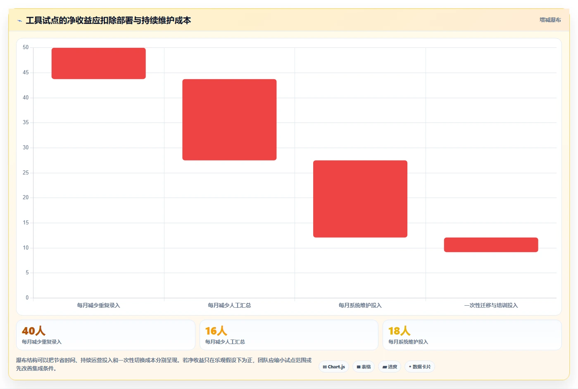The width and height of the screenshot is (578, 389).
Task: Click the 18人 stat card
Action: click(472, 335)
